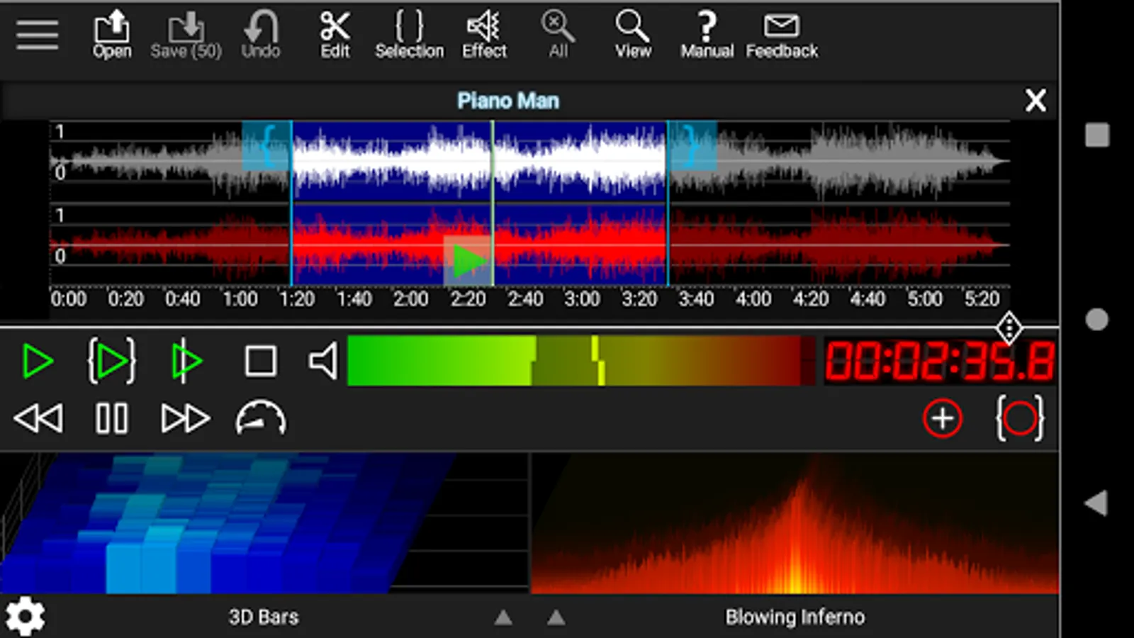Expand the 3D Bars visualizer chooser
The width and height of the screenshot is (1134, 638).
503,617
